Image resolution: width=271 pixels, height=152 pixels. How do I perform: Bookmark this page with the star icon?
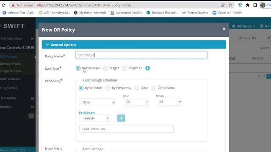(230, 5)
